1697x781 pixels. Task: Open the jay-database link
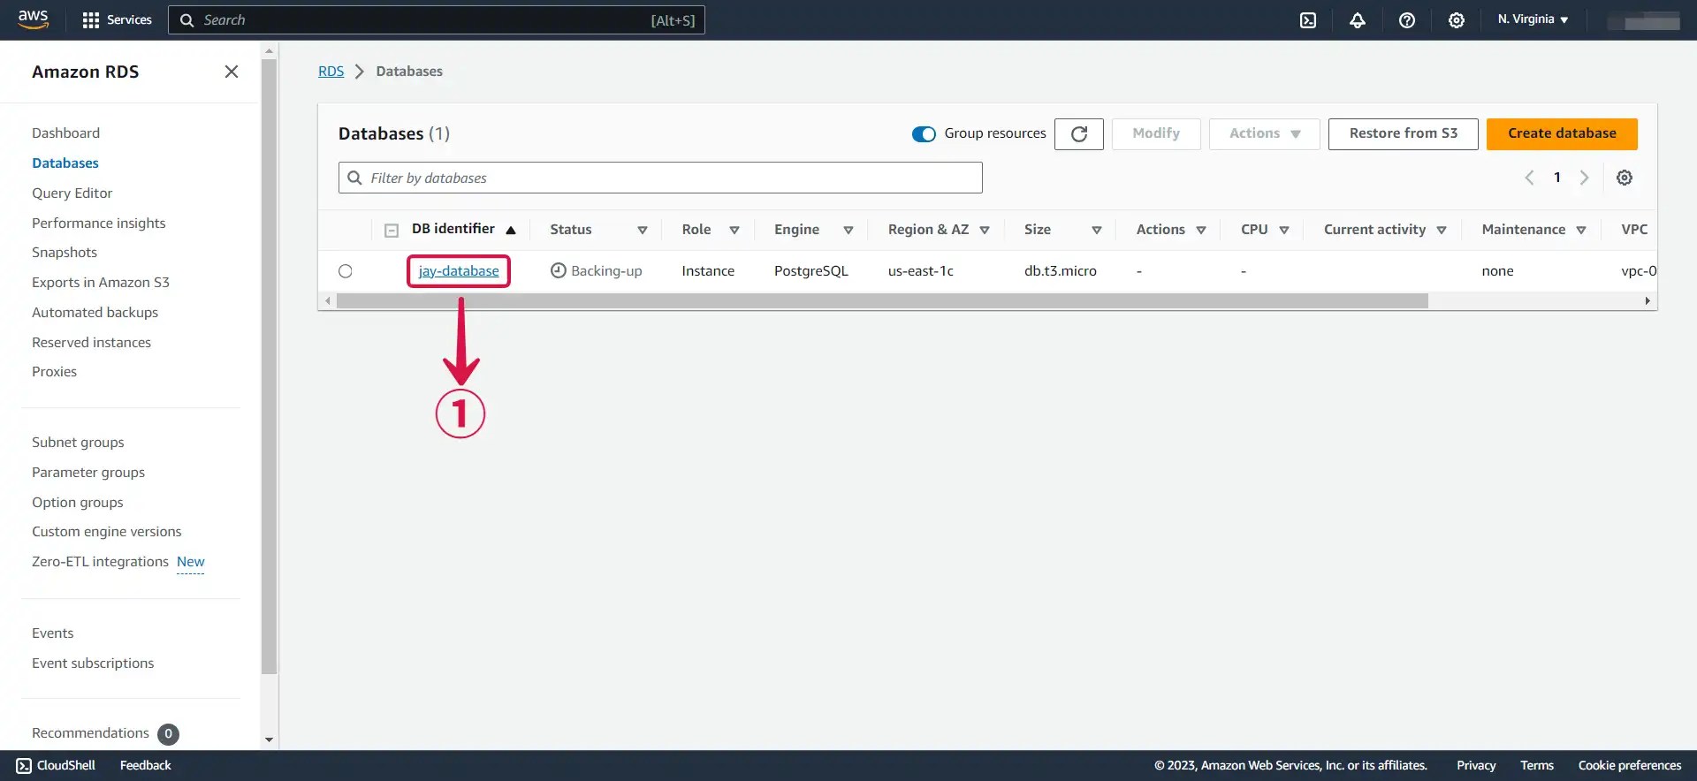(x=459, y=271)
